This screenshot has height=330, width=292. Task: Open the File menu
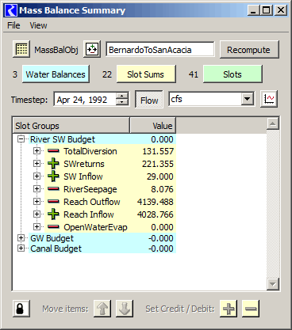coord(13,25)
